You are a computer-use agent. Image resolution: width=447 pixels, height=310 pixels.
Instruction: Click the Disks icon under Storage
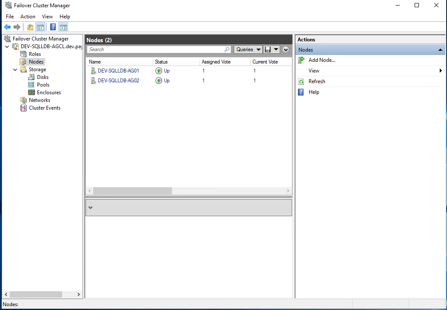coord(32,77)
